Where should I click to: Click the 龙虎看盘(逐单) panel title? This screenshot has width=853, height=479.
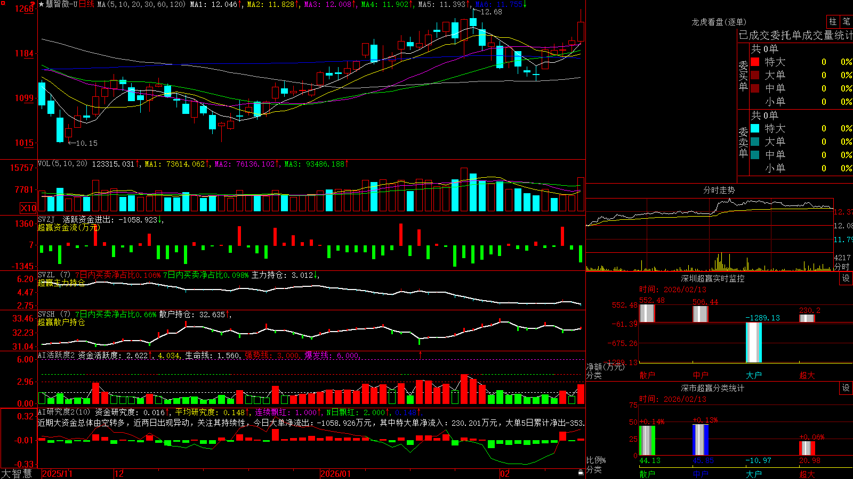(x=719, y=22)
